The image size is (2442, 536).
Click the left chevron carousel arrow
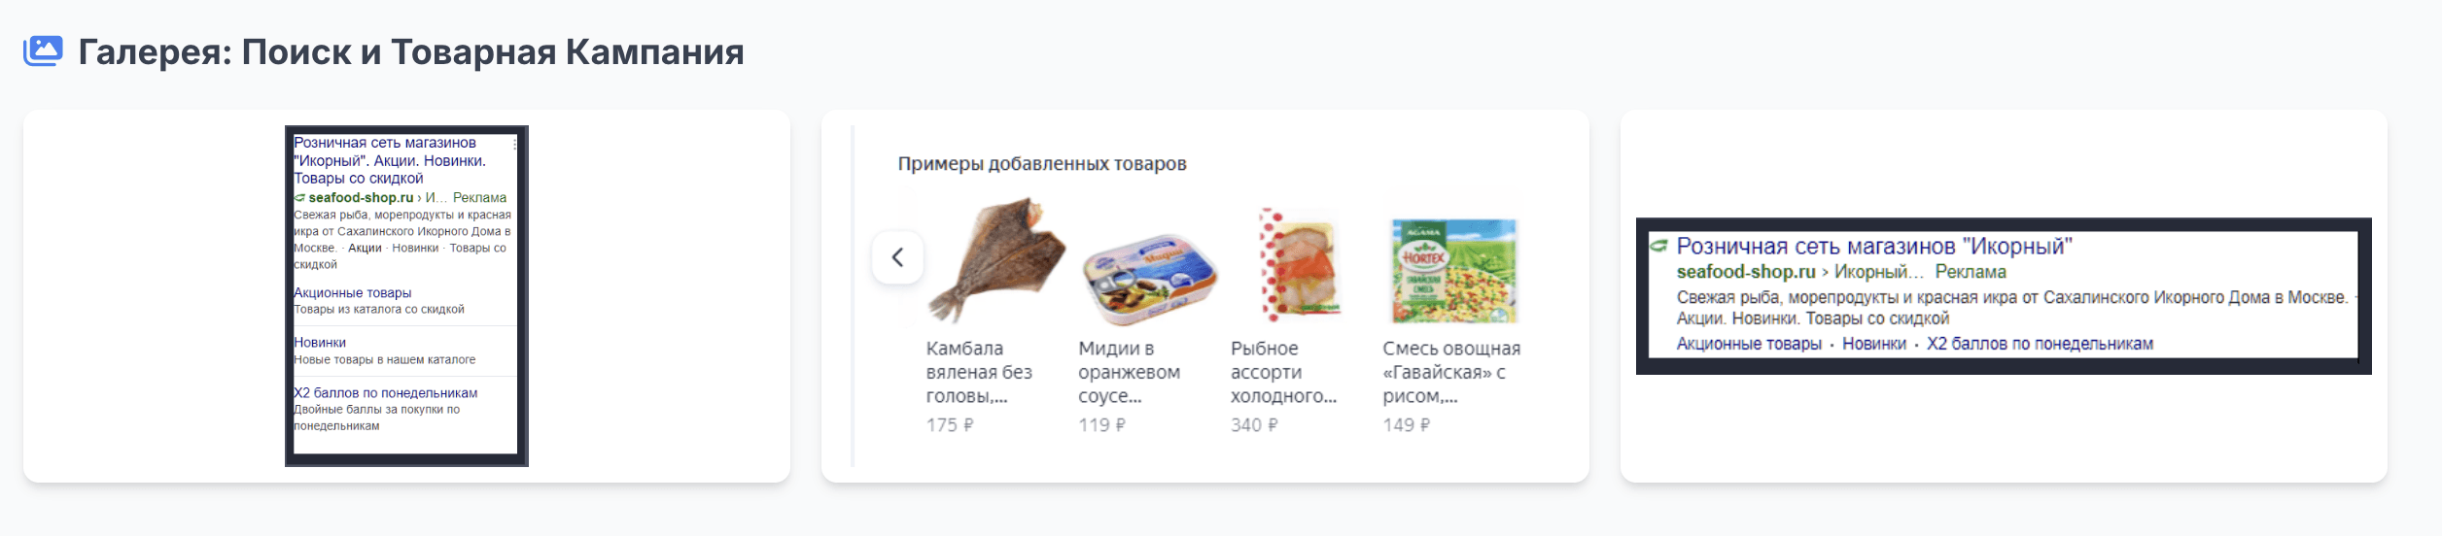pos(897,257)
